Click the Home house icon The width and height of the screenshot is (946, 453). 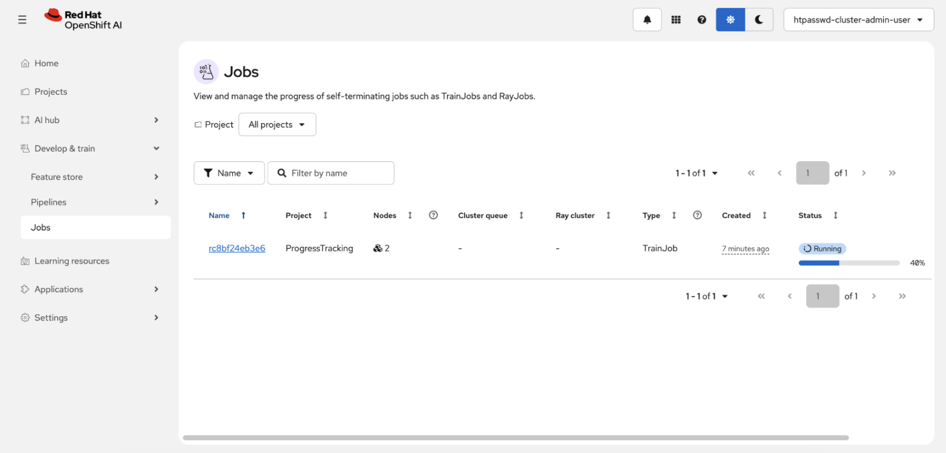[x=25, y=63]
